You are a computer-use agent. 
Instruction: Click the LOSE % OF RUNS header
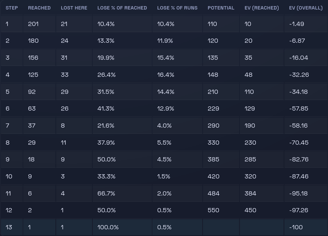click(x=177, y=8)
